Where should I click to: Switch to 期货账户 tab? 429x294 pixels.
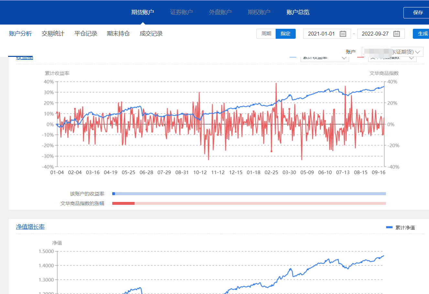[x=143, y=12]
